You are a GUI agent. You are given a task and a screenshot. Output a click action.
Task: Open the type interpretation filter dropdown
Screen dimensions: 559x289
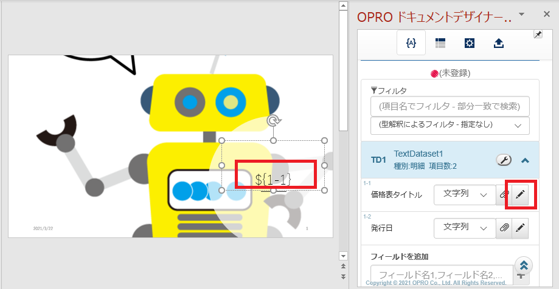(x=450, y=125)
